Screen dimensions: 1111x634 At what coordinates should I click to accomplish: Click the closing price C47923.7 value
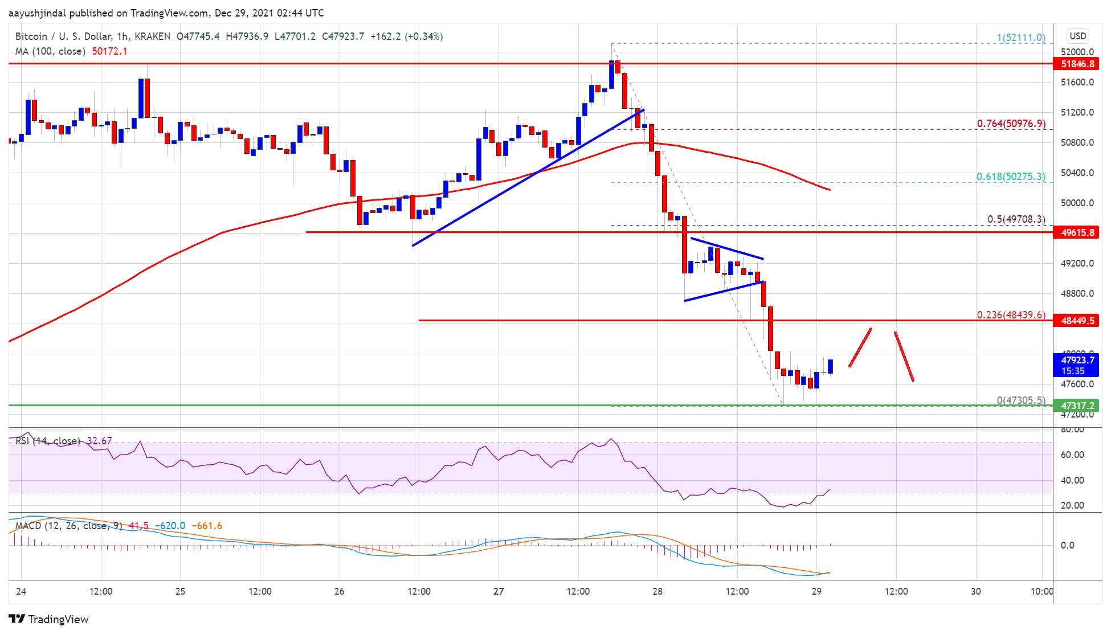click(x=343, y=36)
